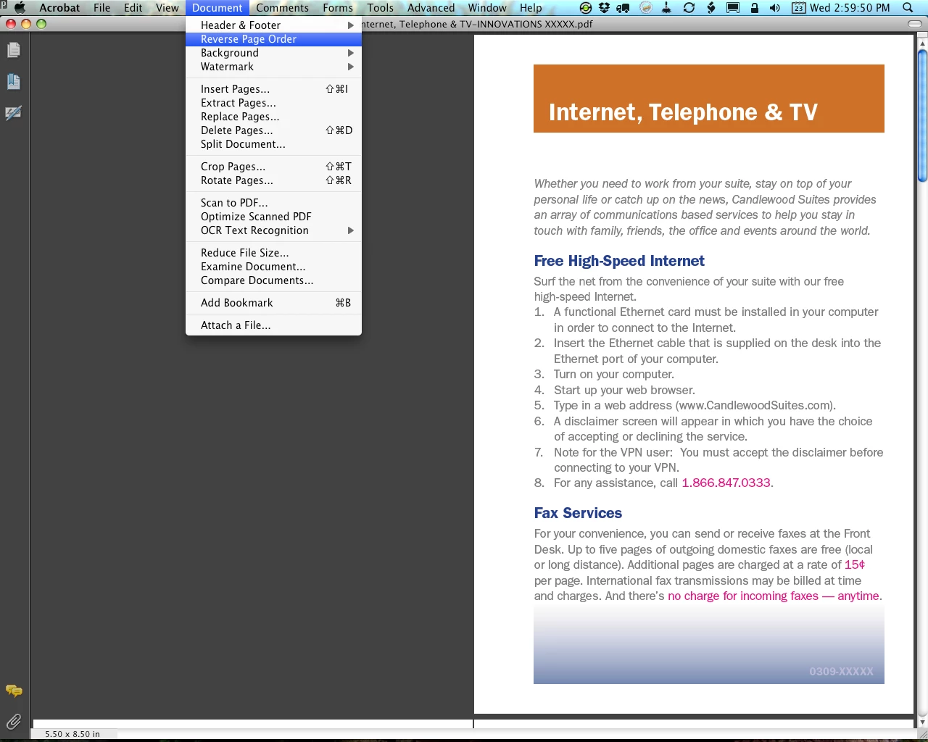928x742 pixels.
Task: Click the padlock menu bar icon
Action: point(754,7)
